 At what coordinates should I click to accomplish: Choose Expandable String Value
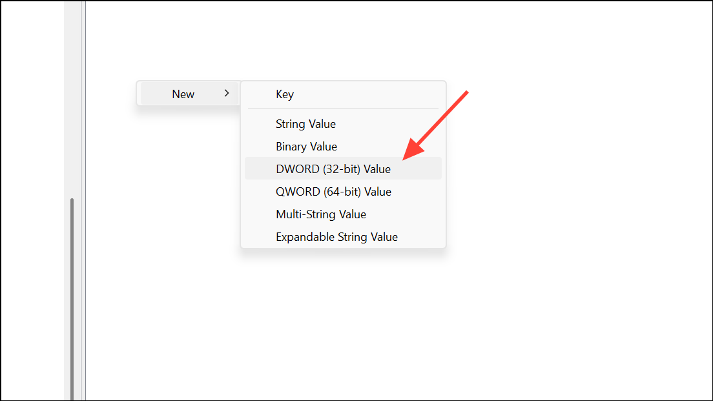tap(336, 237)
